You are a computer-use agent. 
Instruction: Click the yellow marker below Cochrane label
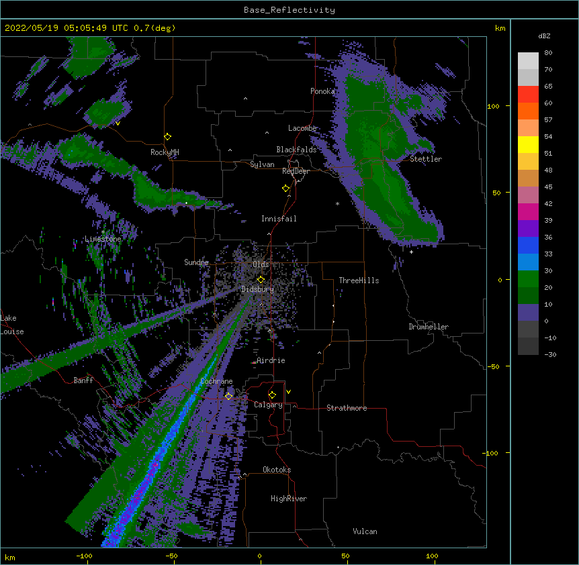[x=228, y=396]
